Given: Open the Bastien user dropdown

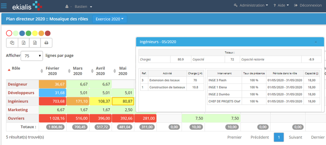Looking at the screenshot, I should [x=83, y=7].
